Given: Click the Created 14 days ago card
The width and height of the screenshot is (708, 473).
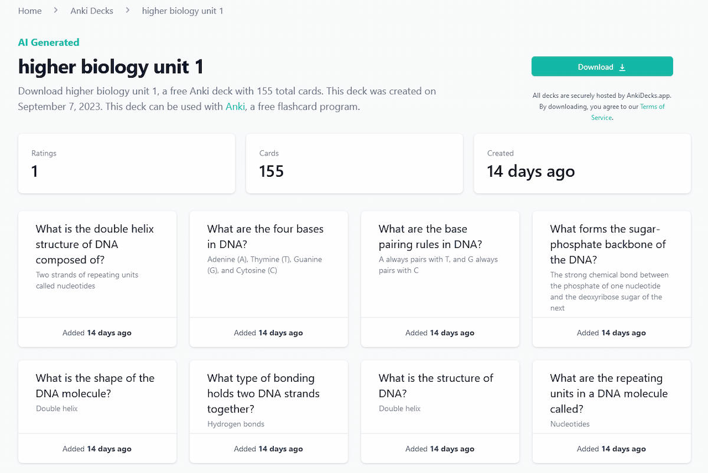Looking at the screenshot, I should 582,163.
